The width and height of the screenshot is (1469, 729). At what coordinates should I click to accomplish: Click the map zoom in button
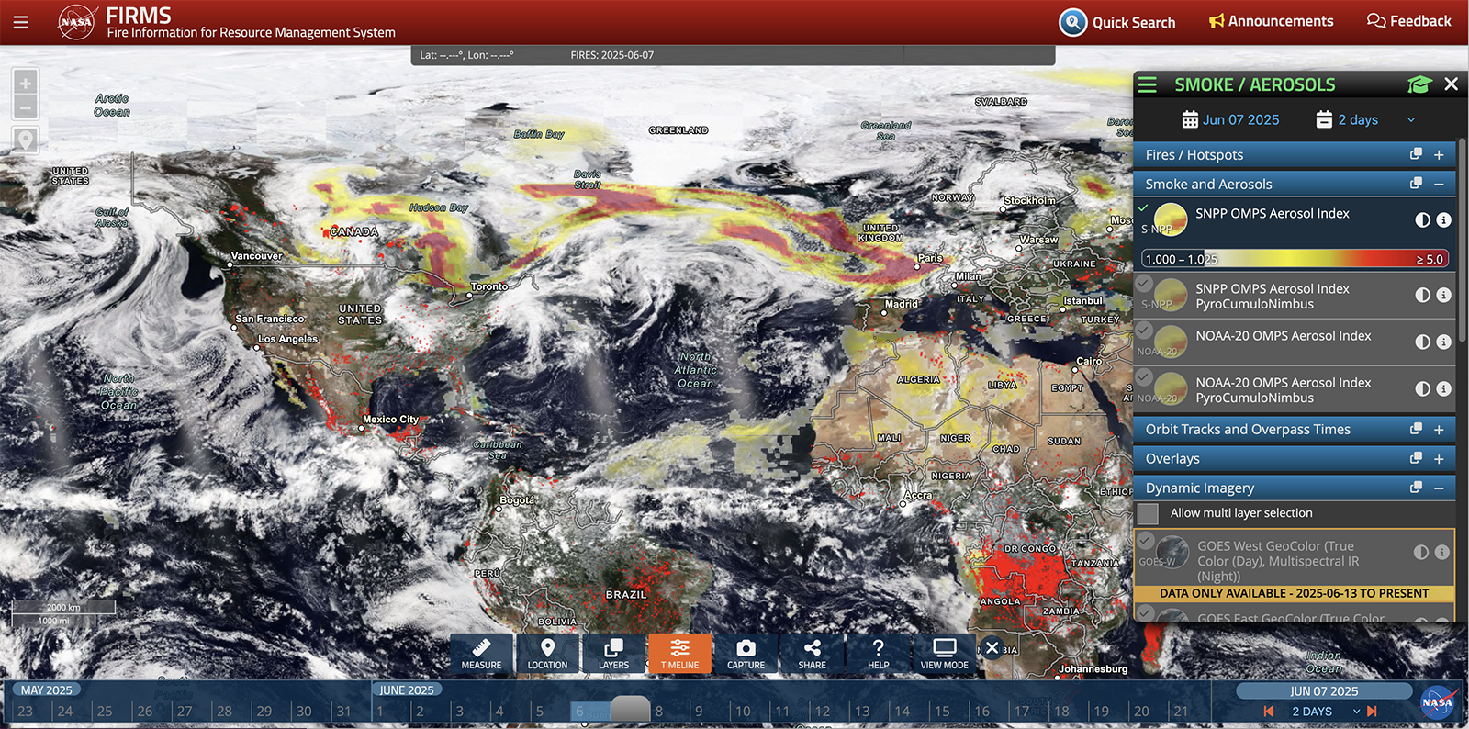coord(26,84)
